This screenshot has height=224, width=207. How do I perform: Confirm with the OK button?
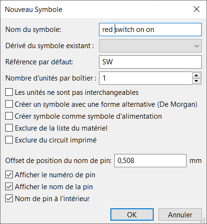pos(132,214)
